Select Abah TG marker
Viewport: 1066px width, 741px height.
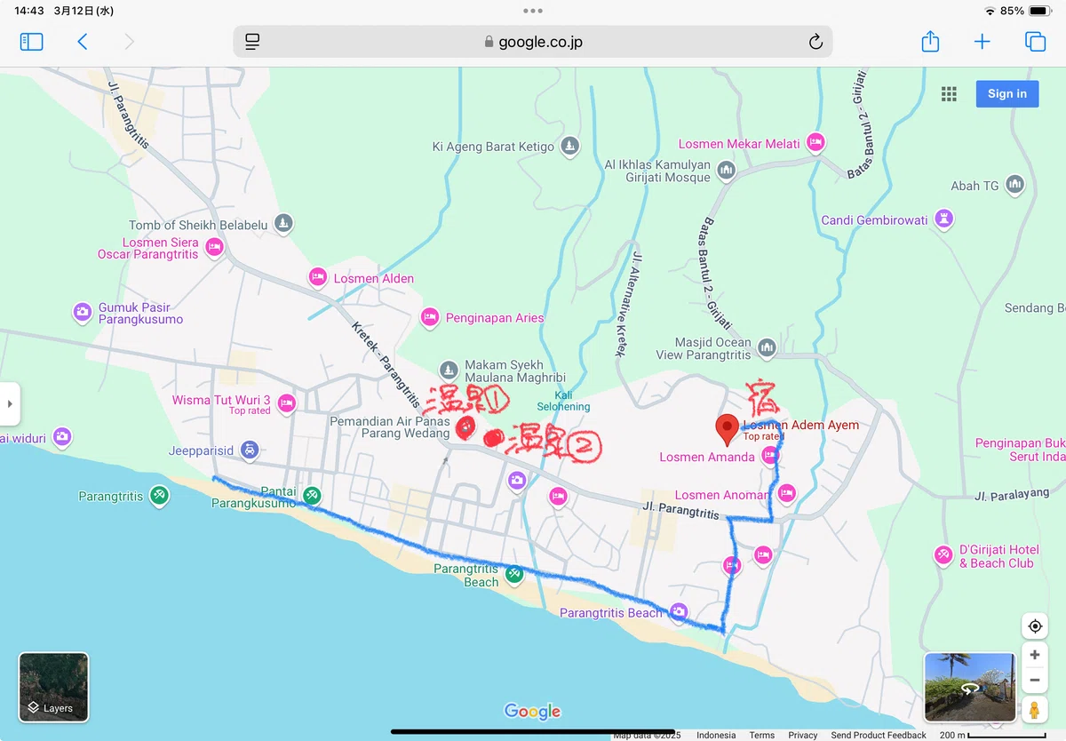[x=1014, y=185]
